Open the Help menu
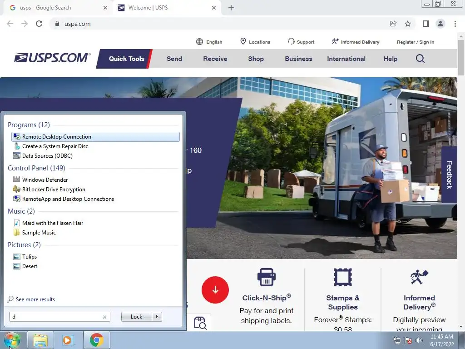The image size is (465, 349). (390, 59)
